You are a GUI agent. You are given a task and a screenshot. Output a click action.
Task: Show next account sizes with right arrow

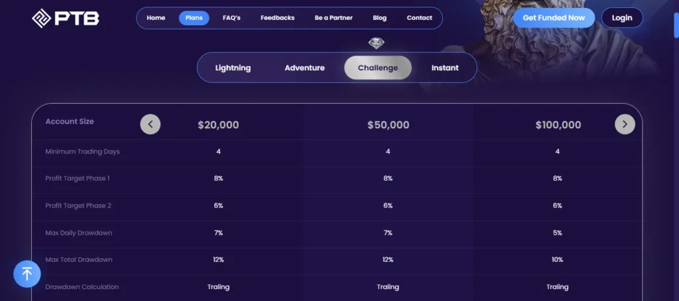point(625,124)
